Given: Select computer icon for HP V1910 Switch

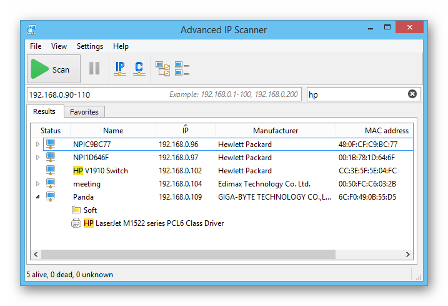Looking at the screenshot, I should 51,170.
